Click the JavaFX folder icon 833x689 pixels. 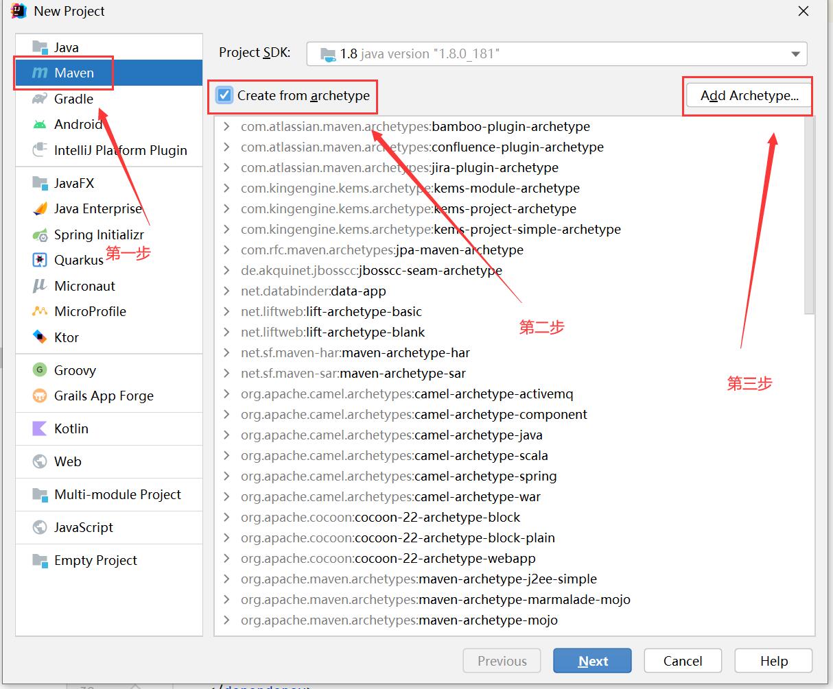tap(40, 183)
